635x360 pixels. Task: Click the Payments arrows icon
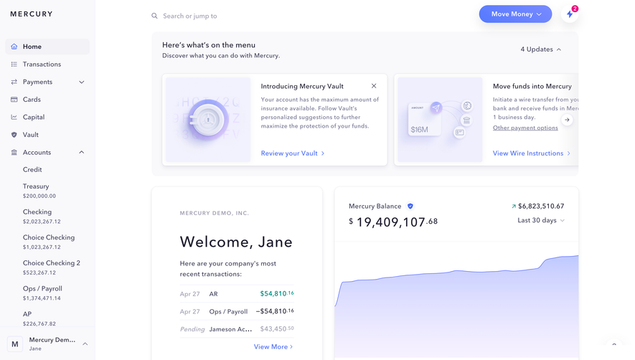coord(14,82)
